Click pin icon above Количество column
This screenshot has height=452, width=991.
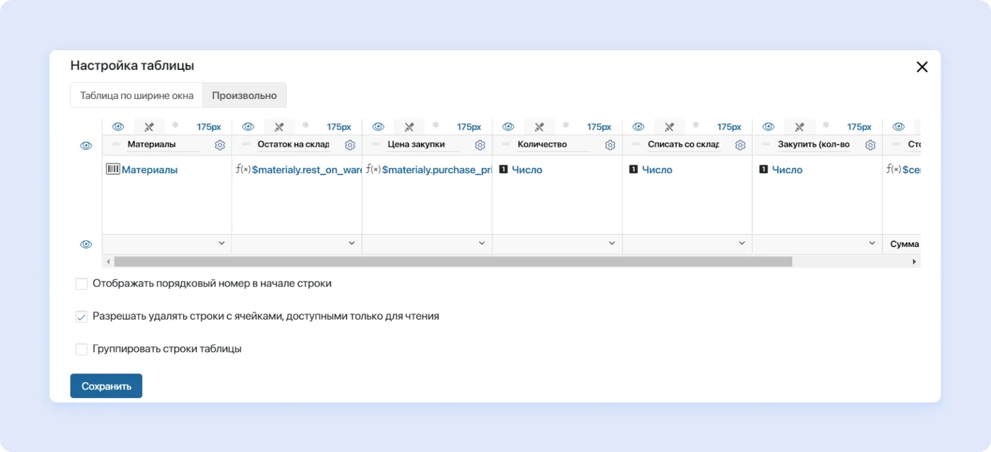(x=539, y=127)
